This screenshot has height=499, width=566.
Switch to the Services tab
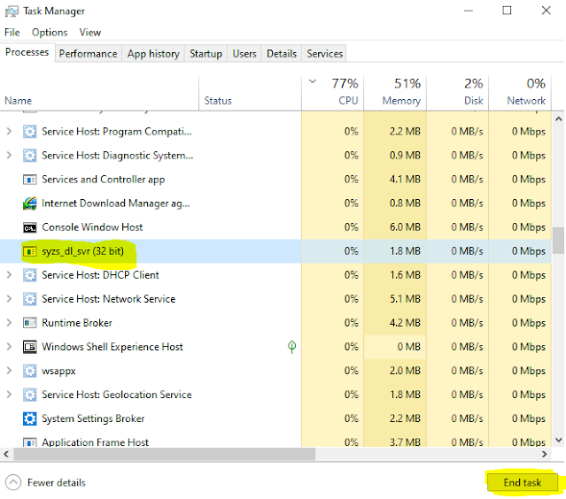tap(324, 54)
